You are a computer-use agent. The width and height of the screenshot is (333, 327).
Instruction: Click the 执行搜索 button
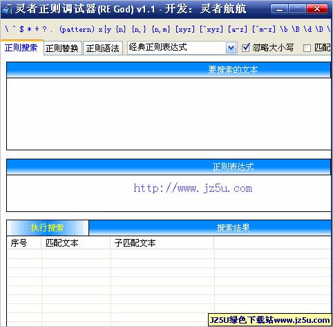48,228
